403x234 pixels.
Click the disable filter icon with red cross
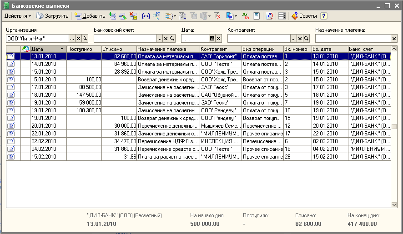point(217,16)
